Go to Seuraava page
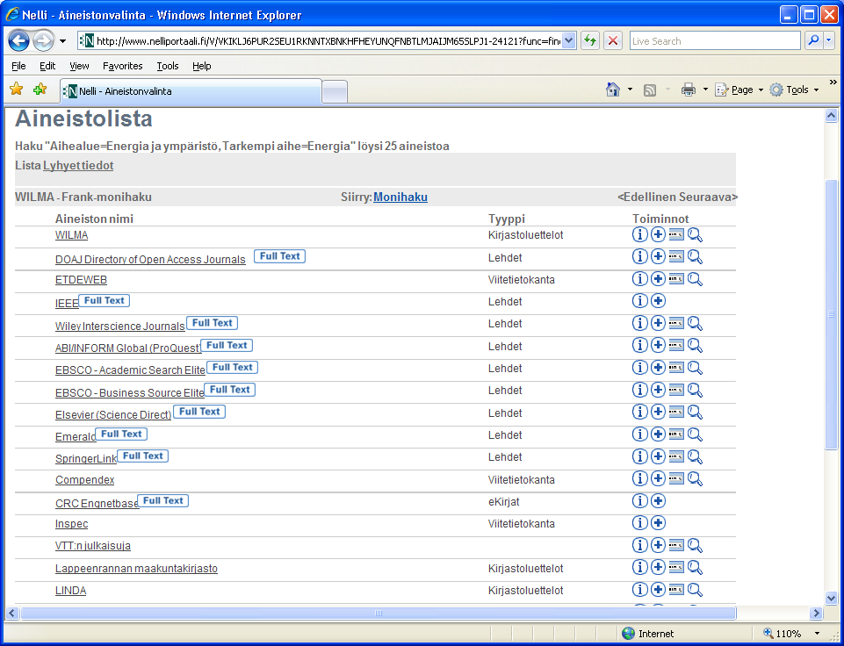The height and width of the screenshot is (646, 844). 707,197
